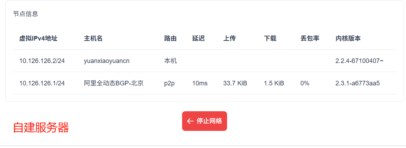The image size is (406, 148).
Task: Click the 10ms latency value
Action: [200, 83]
